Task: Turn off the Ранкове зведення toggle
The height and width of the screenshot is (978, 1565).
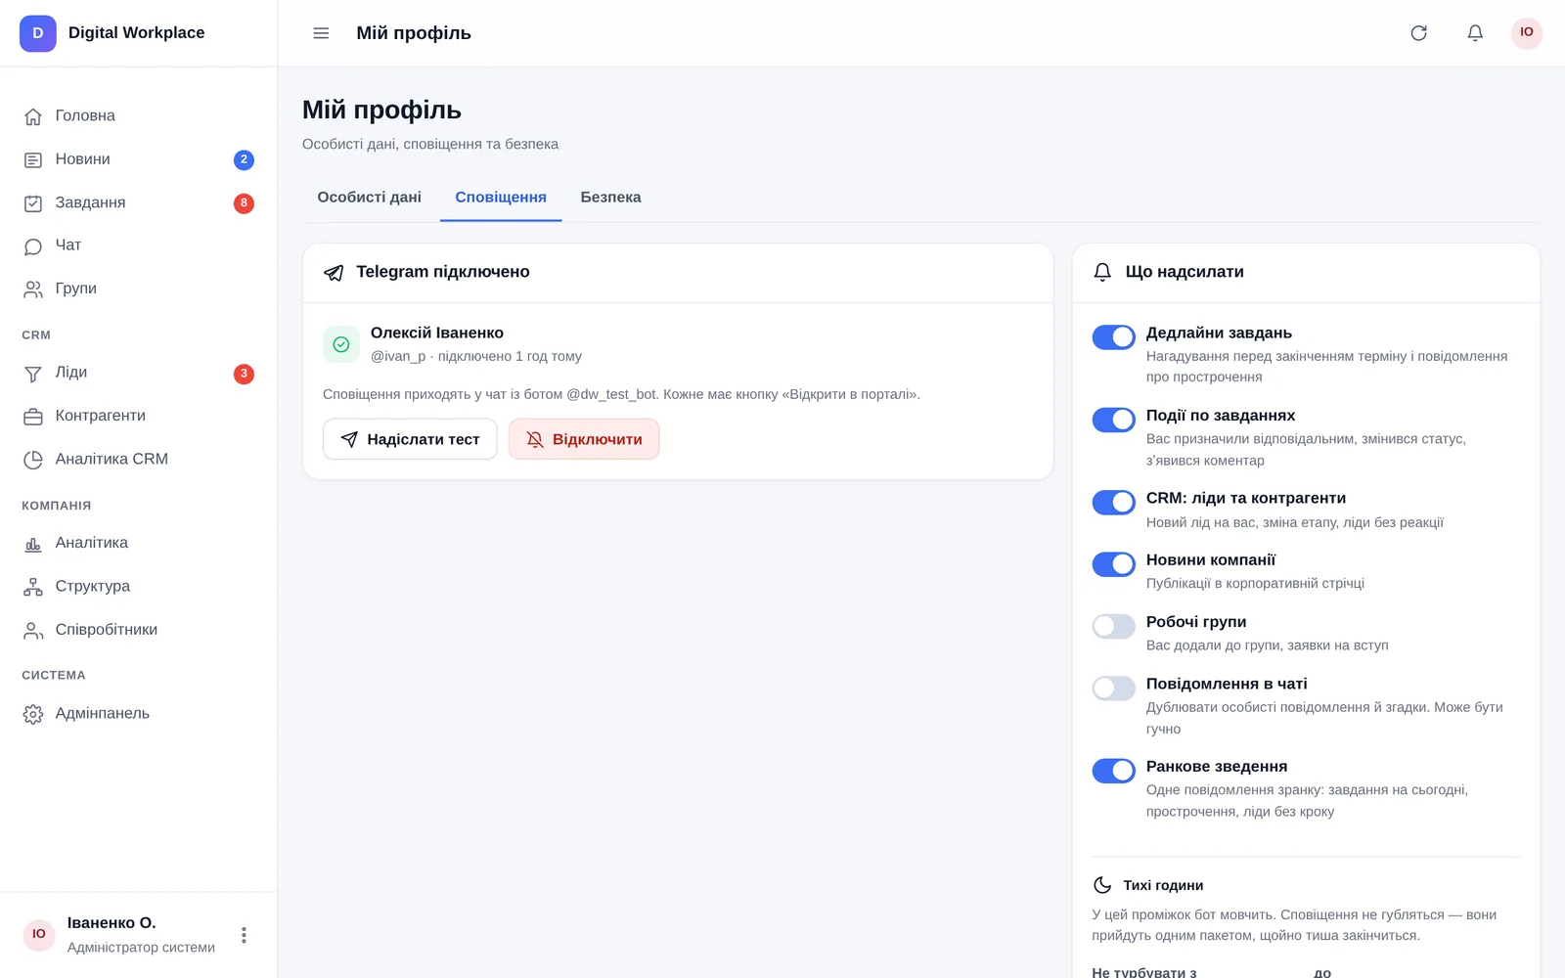Action: [x=1113, y=771]
